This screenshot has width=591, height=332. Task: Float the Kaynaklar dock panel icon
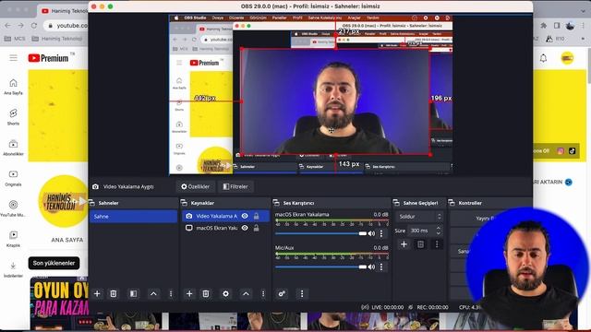click(184, 203)
